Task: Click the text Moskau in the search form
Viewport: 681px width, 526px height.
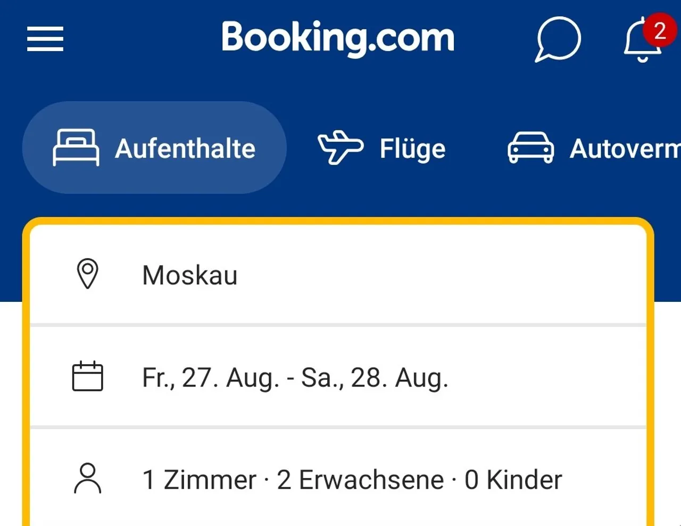Action: 189,274
